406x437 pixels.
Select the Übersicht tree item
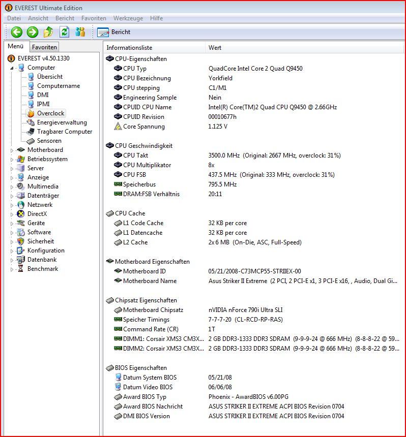pyautogui.click(x=50, y=77)
